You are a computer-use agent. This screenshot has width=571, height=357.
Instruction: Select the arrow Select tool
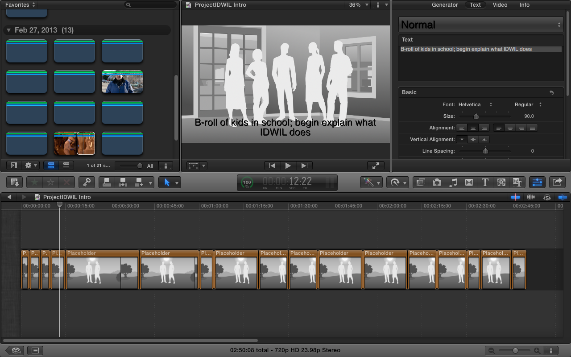167,182
